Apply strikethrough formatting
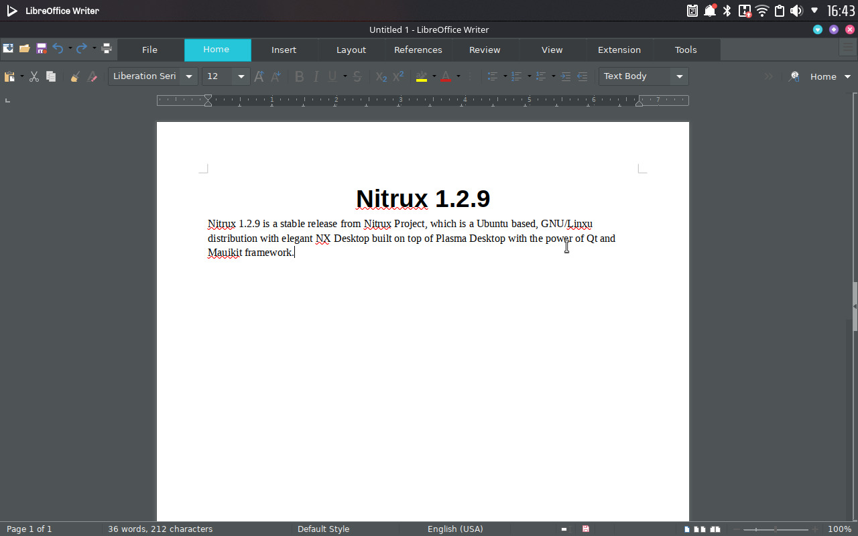858x536 pixels. click(x=357, y=76)
